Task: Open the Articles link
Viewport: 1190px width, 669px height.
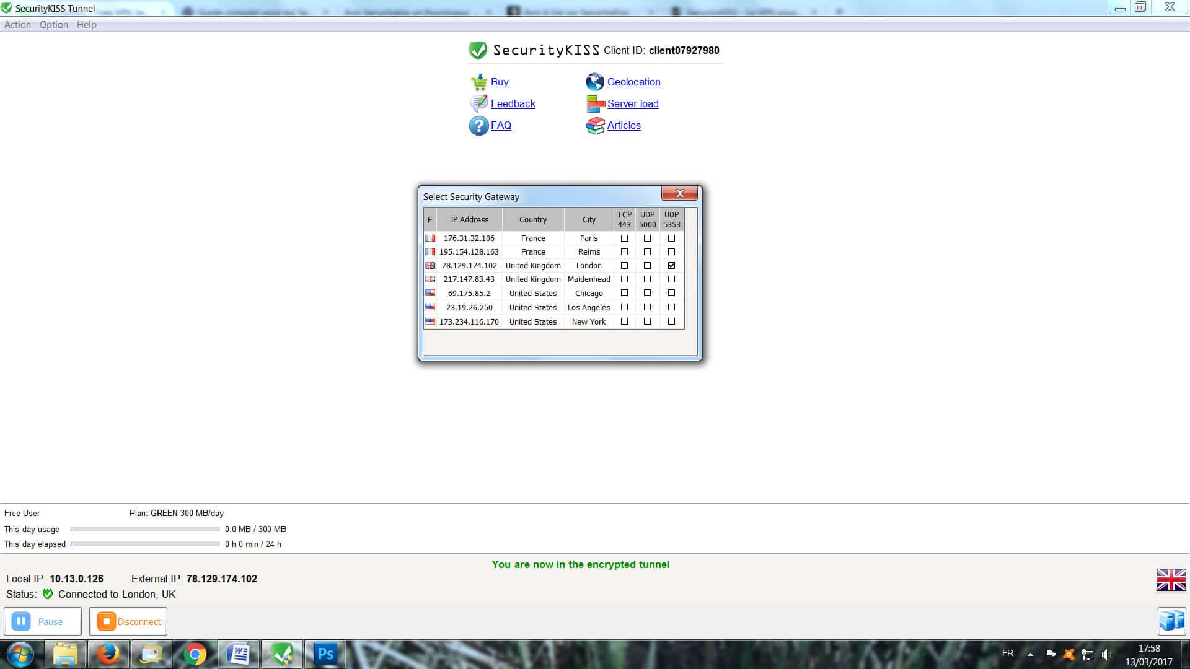Action: pyautogui.click(x=624, y=125)
